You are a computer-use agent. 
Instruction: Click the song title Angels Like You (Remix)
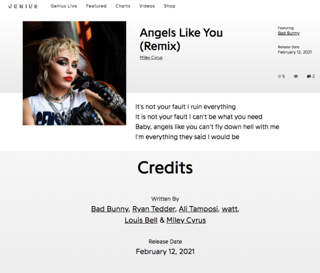[x=181, y=39]
